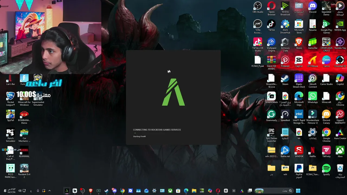Click the microphone icon in system tray

38,191
